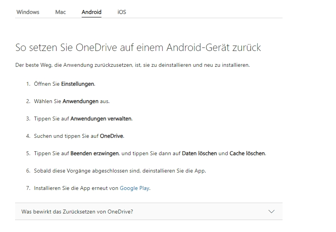Click 'Cache löschen' in step 5
Image resolution: width=336 pixels, height=232 pixels.
point(247,153)
